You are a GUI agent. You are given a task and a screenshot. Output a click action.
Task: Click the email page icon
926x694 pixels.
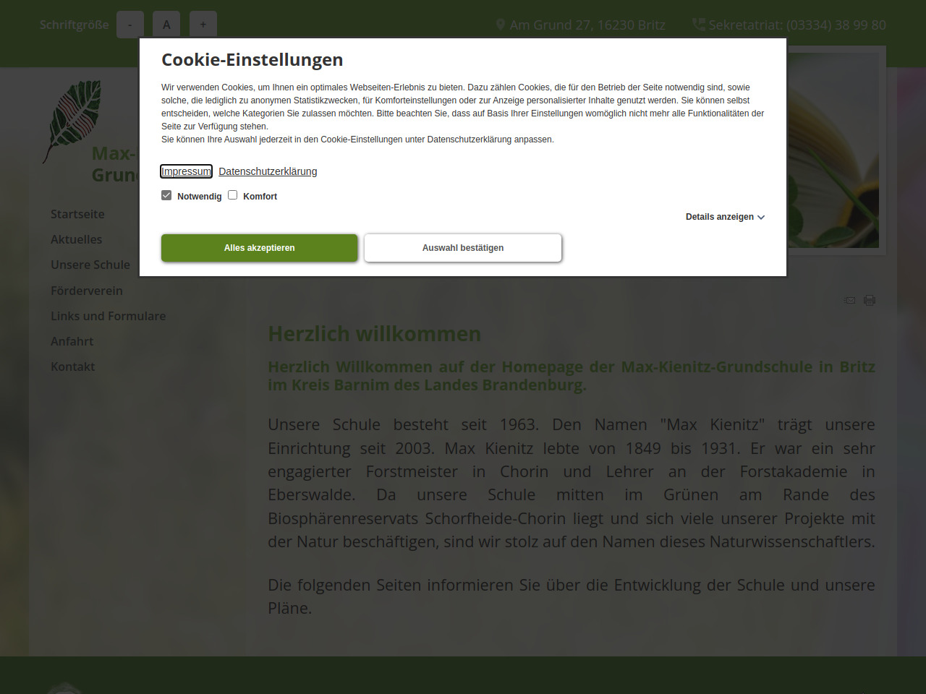[850, 300]
